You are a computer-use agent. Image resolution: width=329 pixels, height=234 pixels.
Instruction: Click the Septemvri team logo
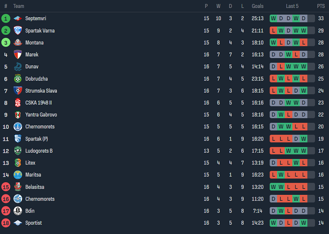[x=17, y=19]
